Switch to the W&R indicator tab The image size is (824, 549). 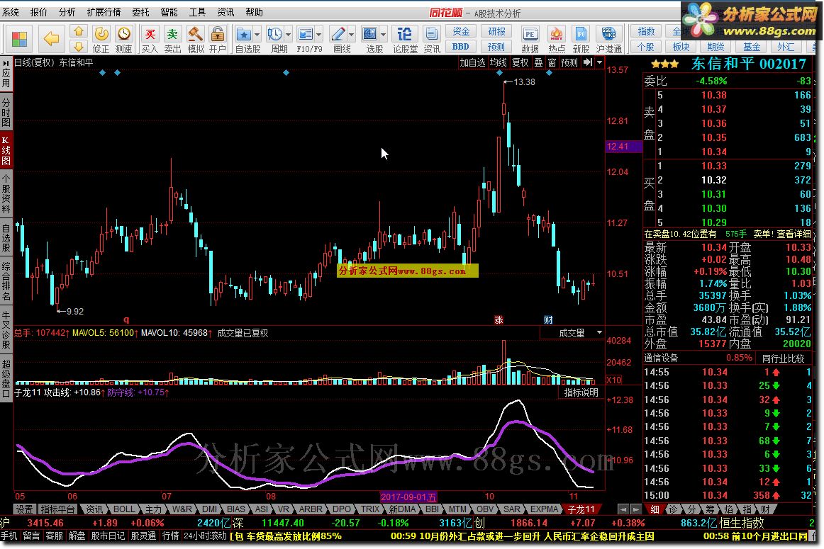coord(182,509)
